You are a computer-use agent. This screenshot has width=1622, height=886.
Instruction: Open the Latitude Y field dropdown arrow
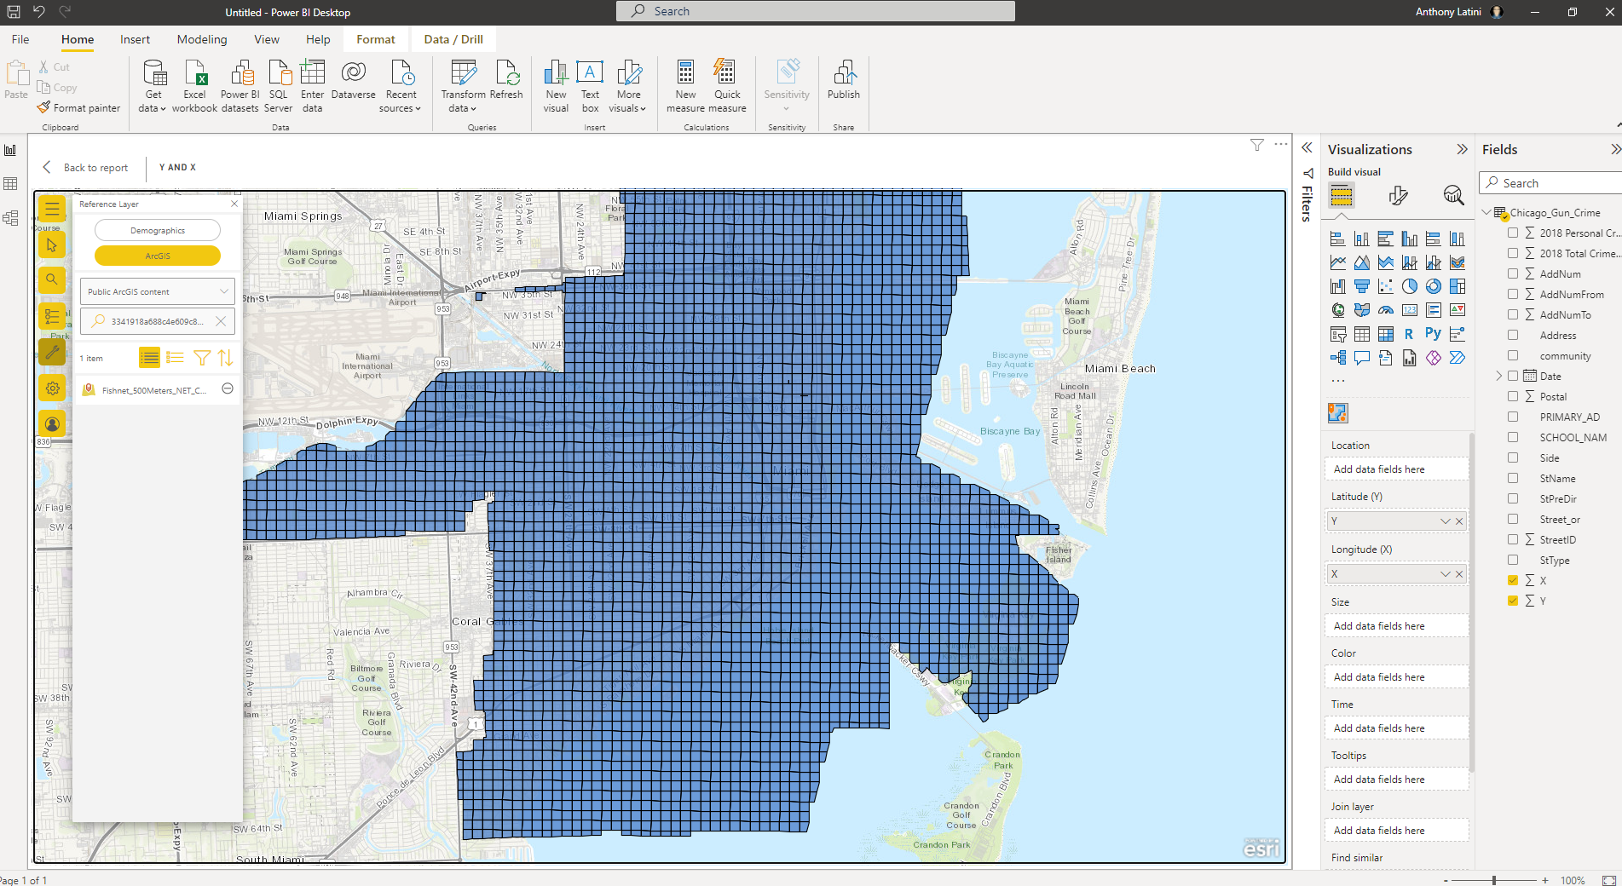[1445, 521]
